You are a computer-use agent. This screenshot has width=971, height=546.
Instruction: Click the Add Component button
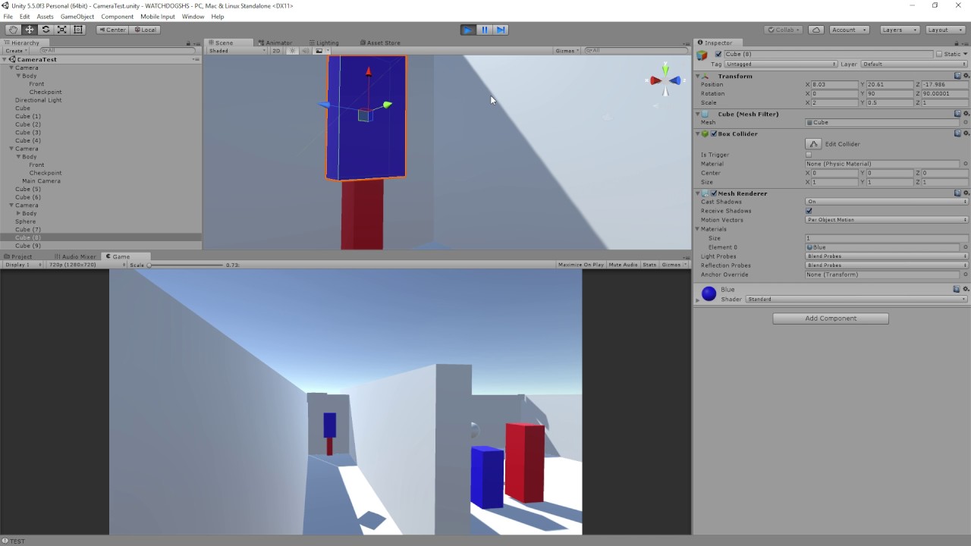[831, 318]
